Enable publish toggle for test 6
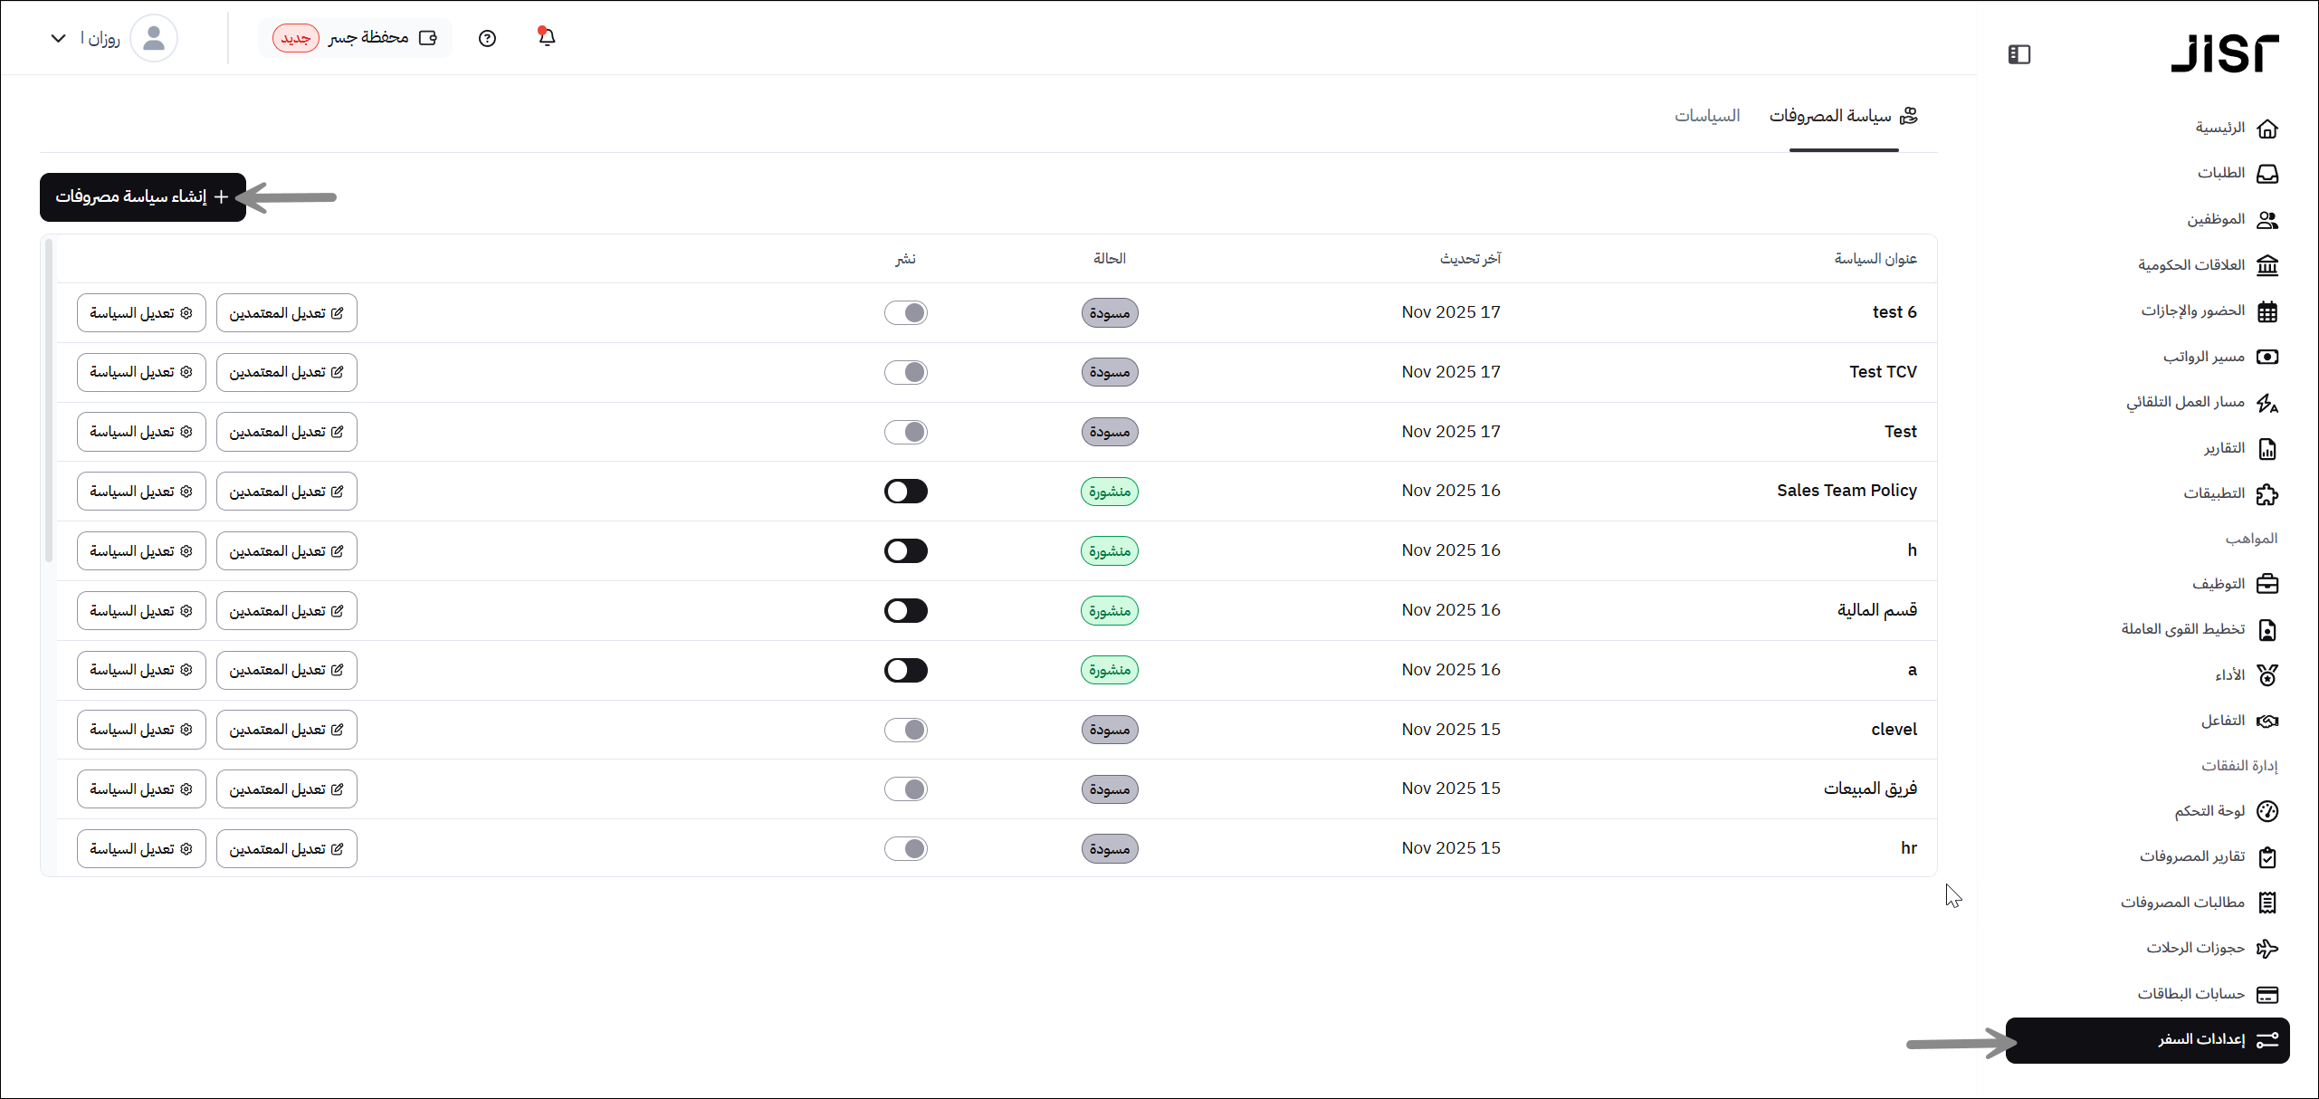This screenshot has width=2319, height=1099. point(906,312)
